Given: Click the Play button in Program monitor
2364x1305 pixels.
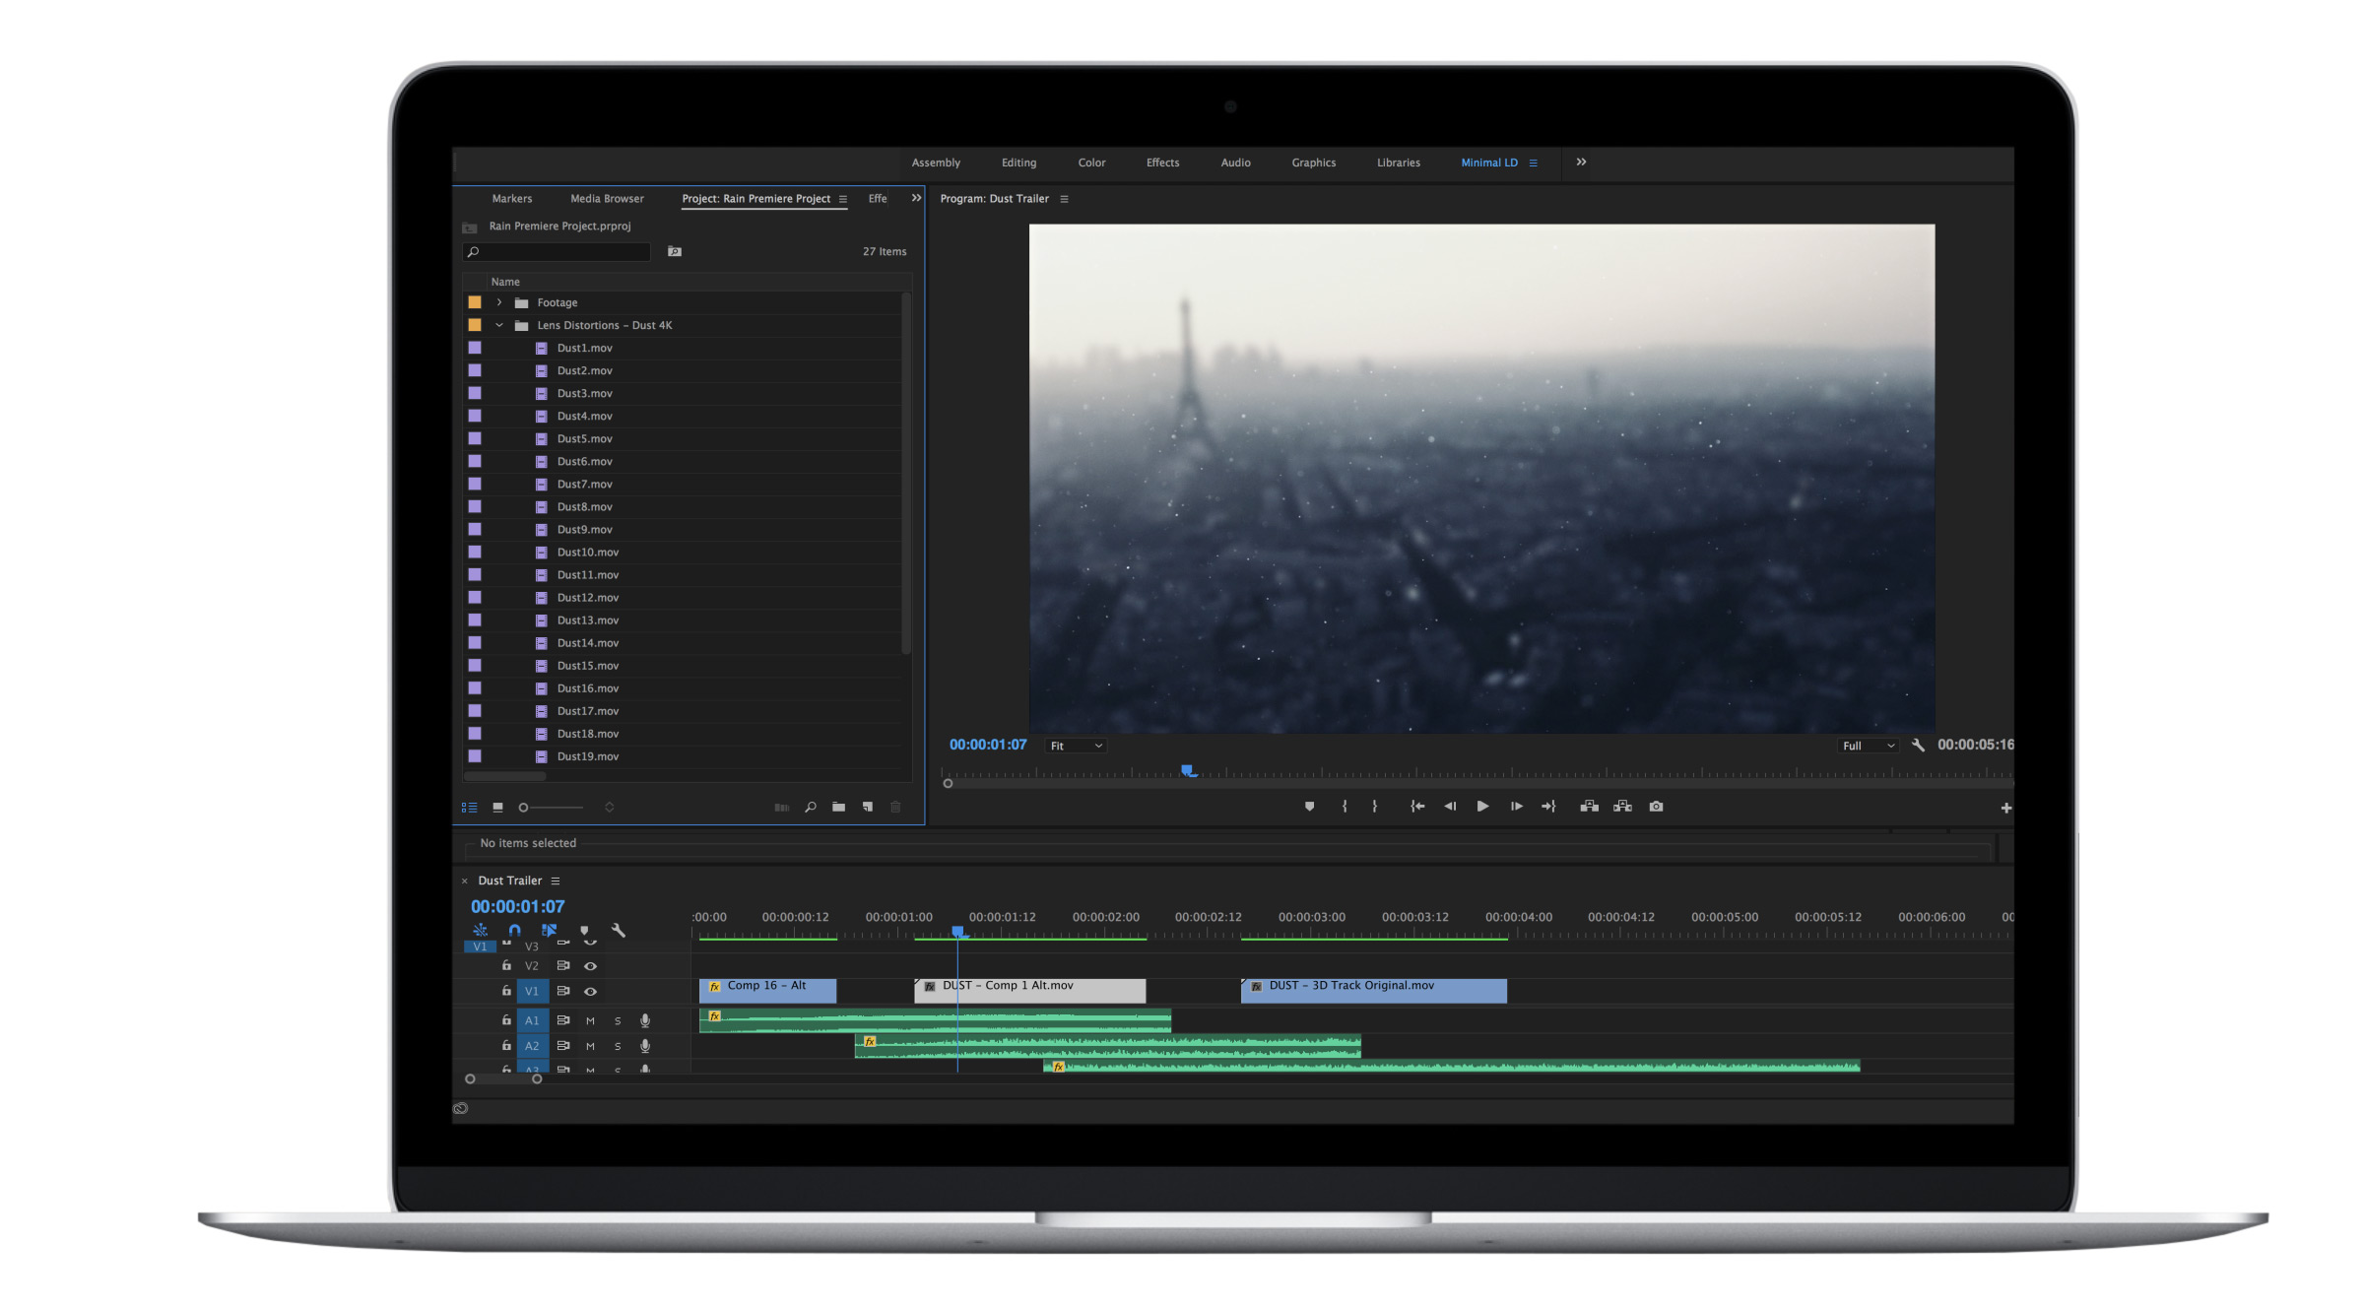Looking at the screenshot, I should tap(1482, 807).
